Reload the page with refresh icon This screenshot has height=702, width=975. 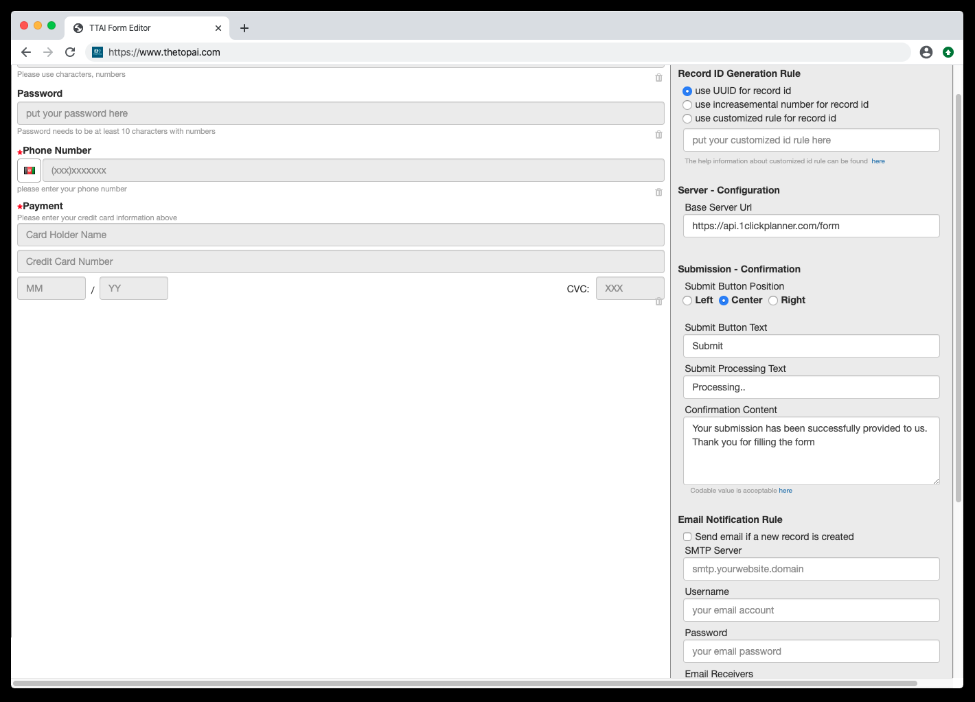coord(70,52)
